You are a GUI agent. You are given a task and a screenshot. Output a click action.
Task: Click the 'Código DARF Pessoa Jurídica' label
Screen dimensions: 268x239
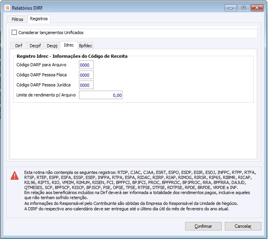pyautogui.click(x=44, y=85)
